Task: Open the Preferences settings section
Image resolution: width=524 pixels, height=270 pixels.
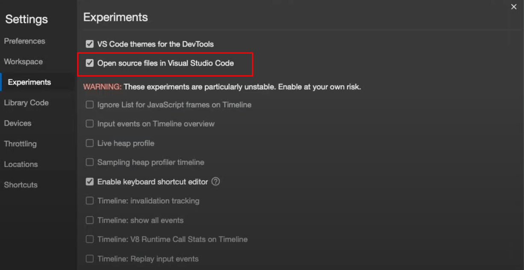Action: coord(24,41)
